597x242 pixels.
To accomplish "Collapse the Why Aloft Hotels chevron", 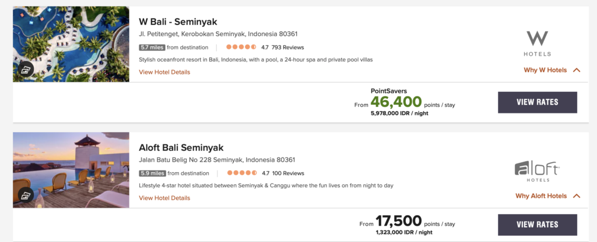I will [x=577, y=196].
